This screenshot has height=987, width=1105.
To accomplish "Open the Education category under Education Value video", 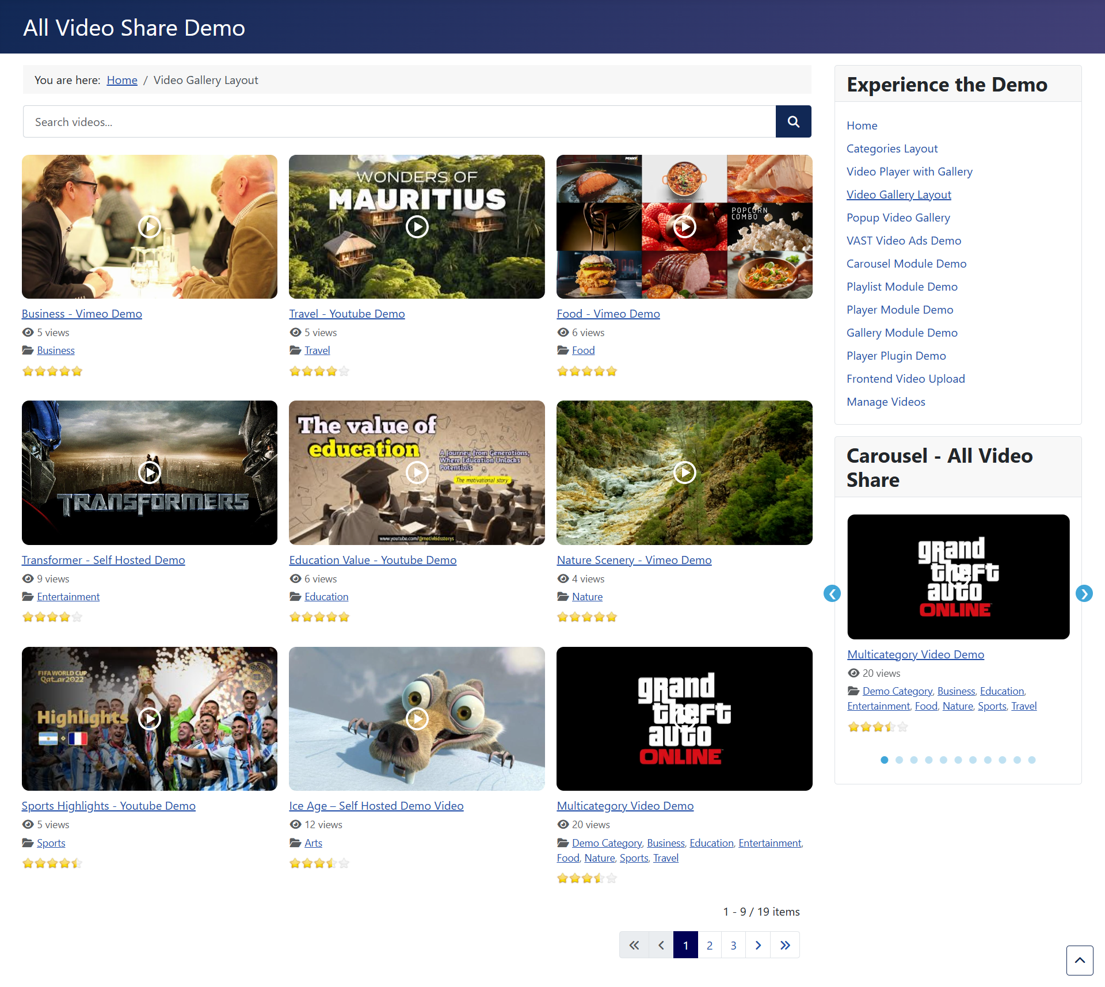I will tap(326, 597).
